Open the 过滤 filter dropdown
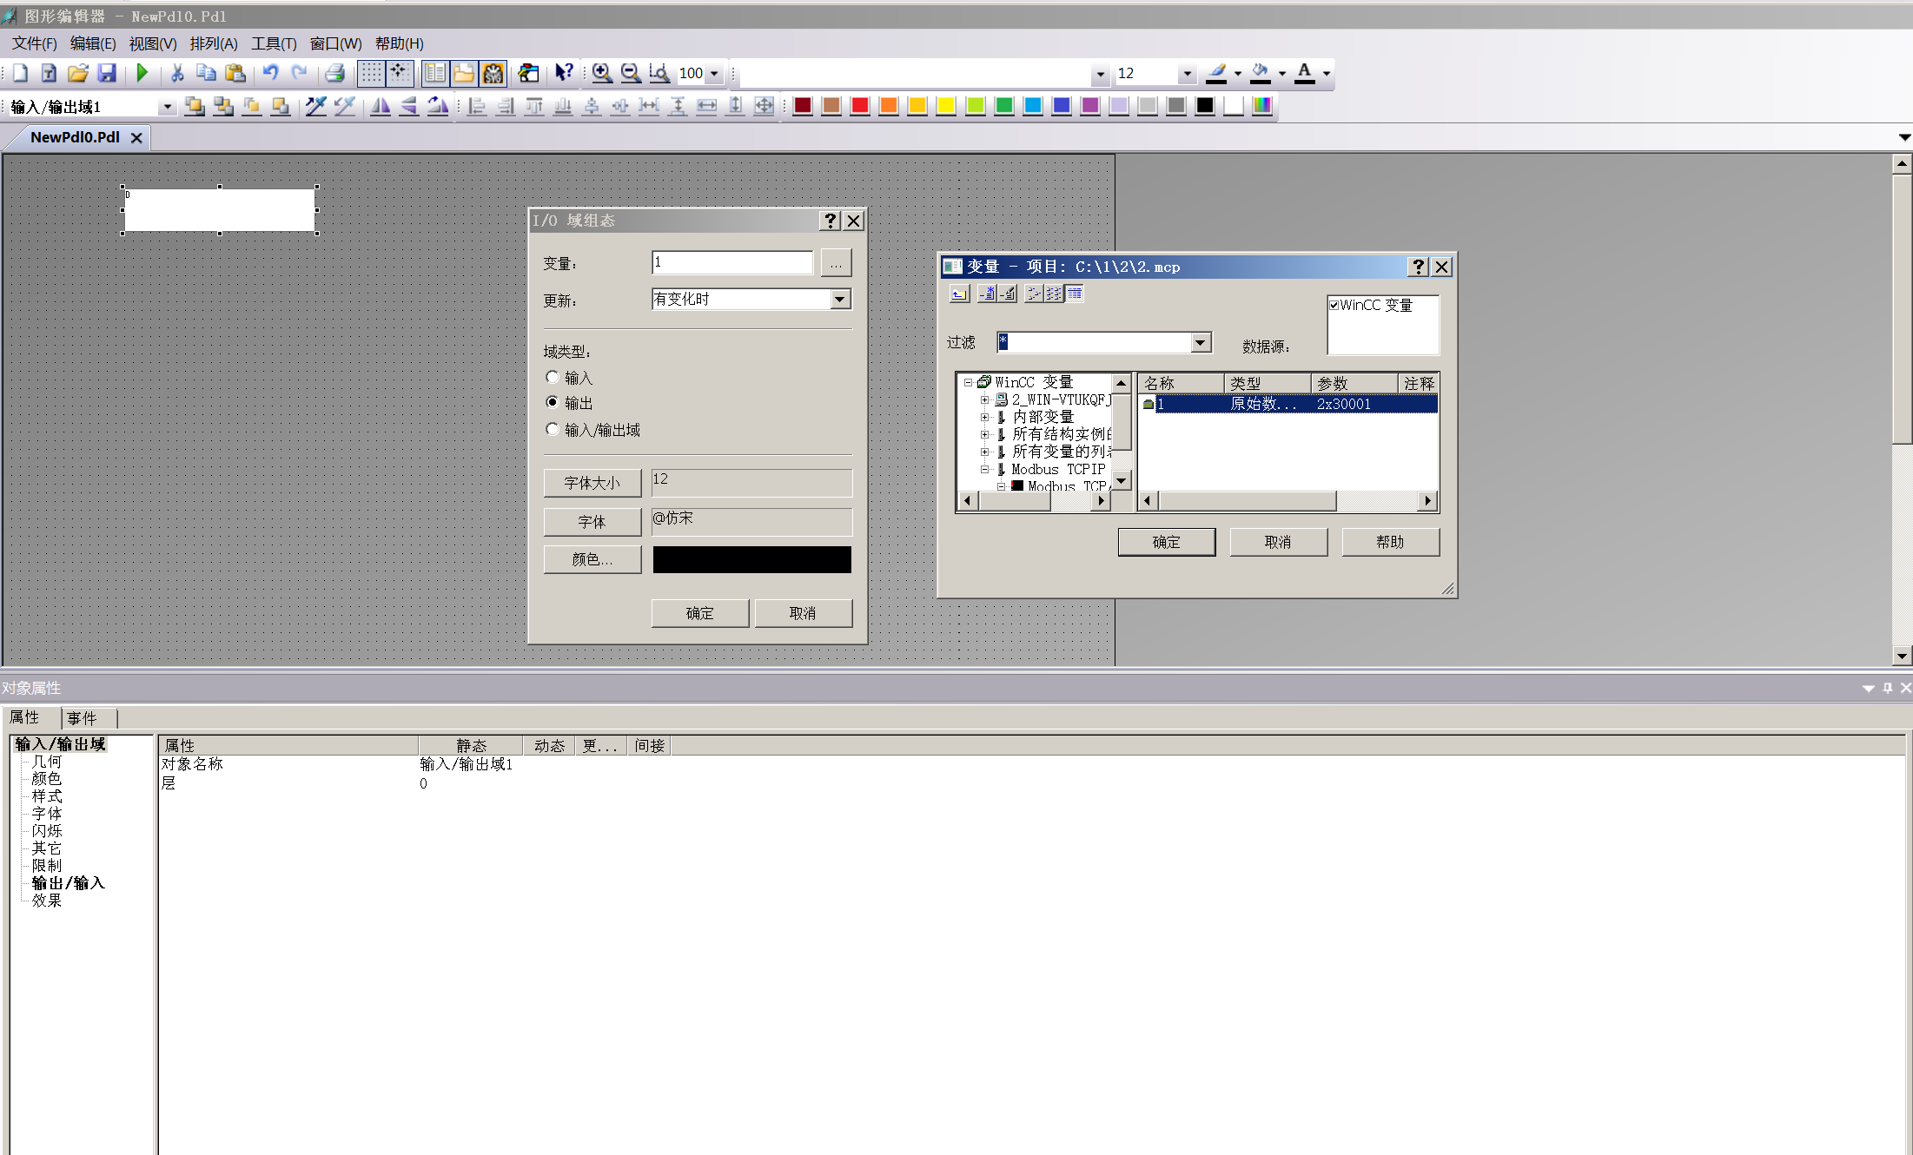1913x1155 pixels. [x=1200, y=342]
